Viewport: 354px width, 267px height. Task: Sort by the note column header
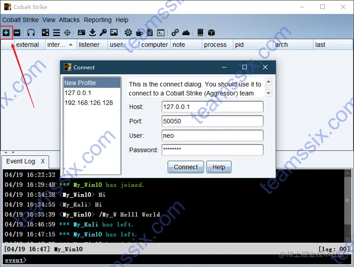pyautogui.click(x=186, y=45)
